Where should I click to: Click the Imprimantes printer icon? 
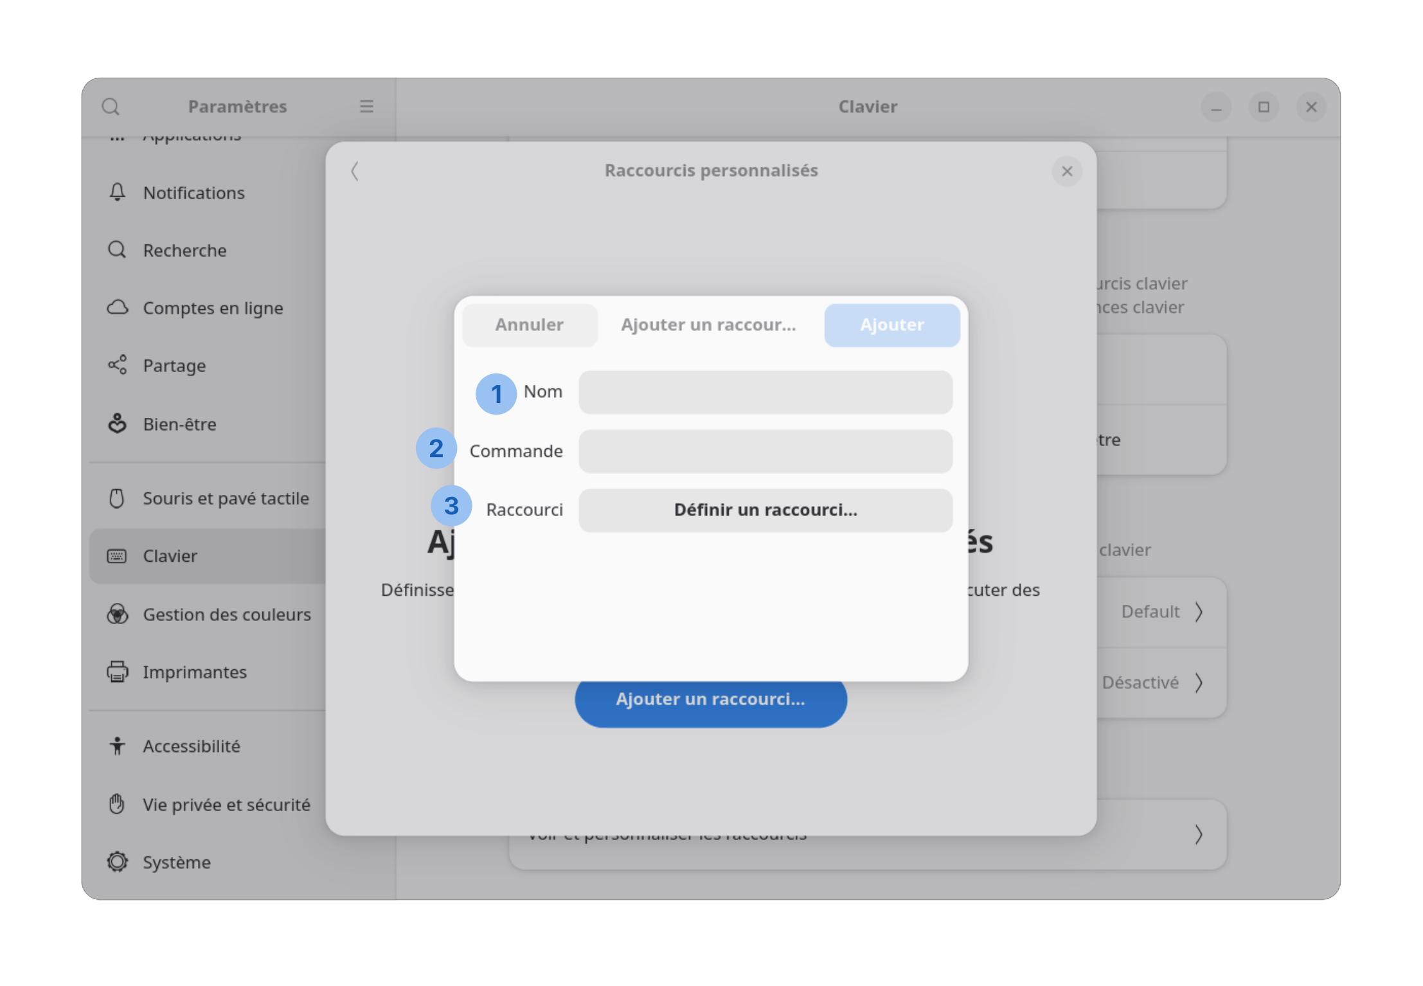point(117,672)
